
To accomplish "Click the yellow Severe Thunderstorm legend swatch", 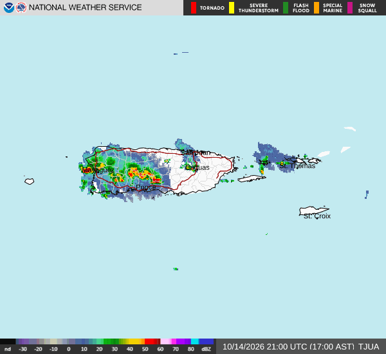I will coord(232,8).
